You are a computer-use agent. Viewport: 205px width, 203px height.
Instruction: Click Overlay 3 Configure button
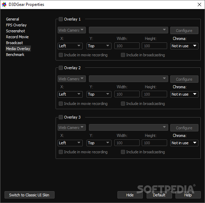tap(184, 128)
